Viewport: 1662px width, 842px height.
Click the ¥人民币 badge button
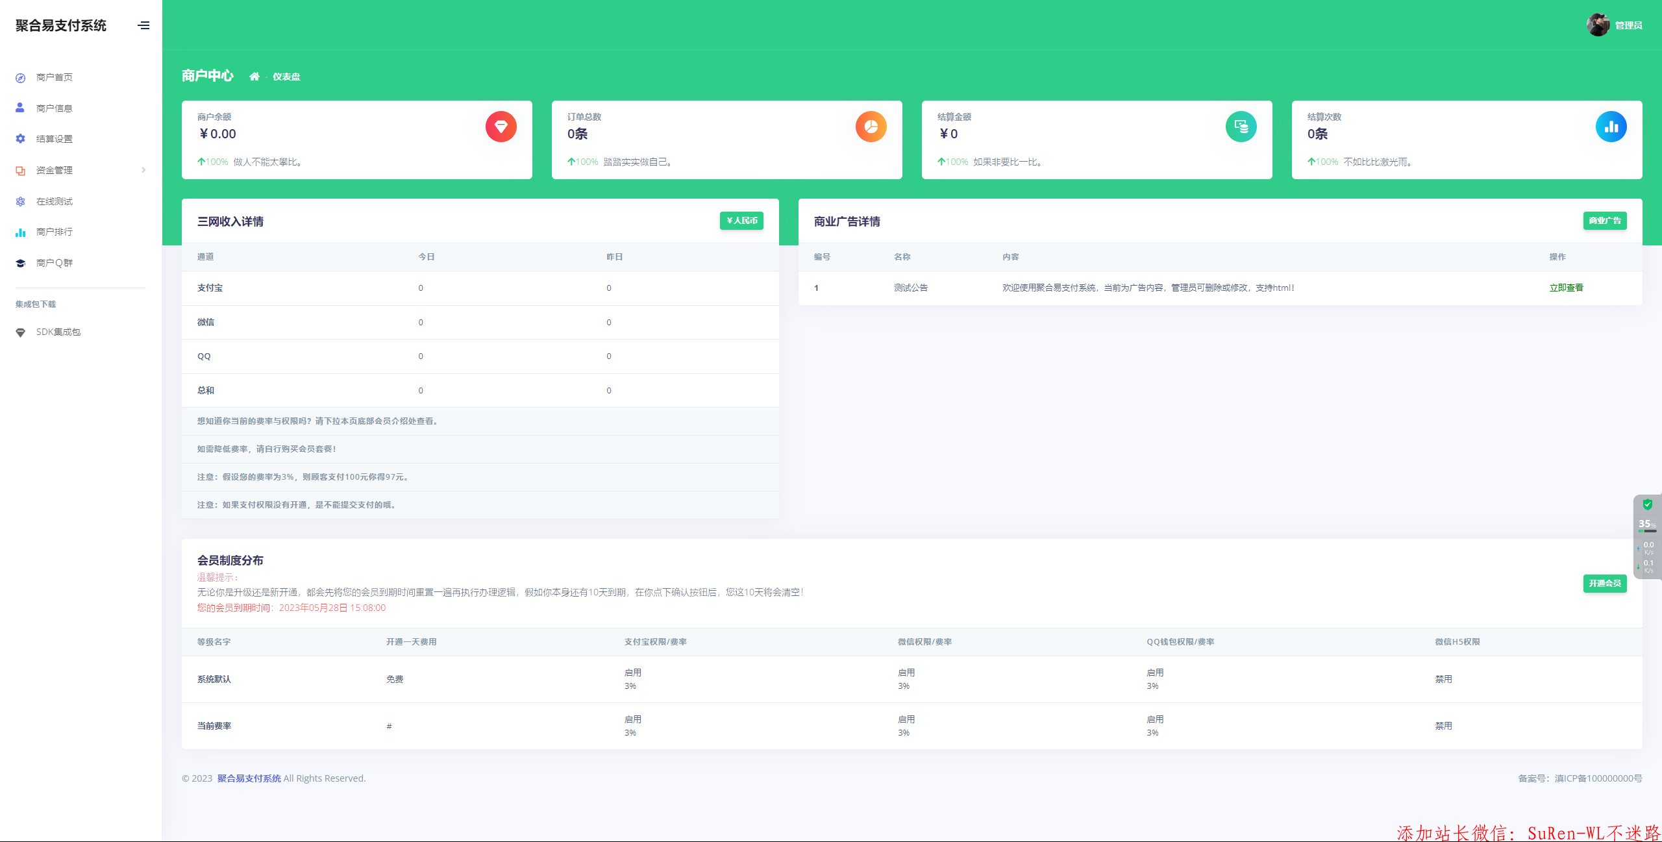(x=741, y=221)
